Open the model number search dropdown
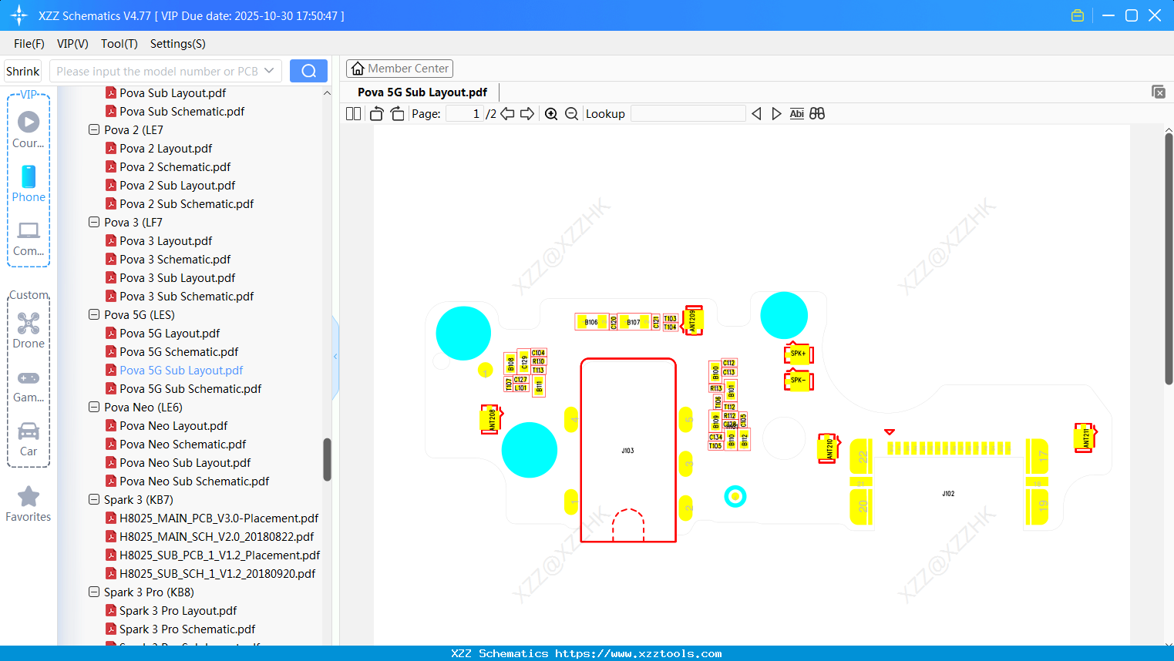The image size is (1174, 661). tap(269, 70)
